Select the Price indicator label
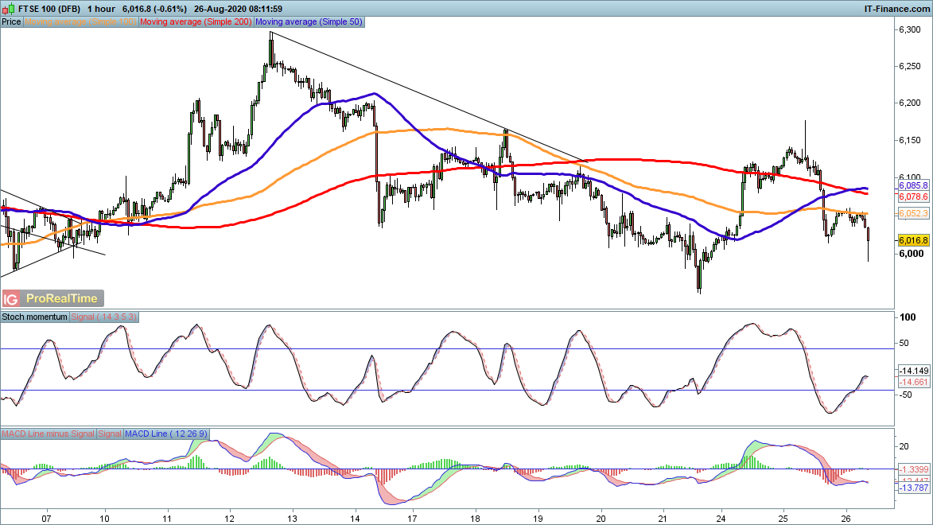This screenshot has height=525, width=933. [x=12, y=22]
